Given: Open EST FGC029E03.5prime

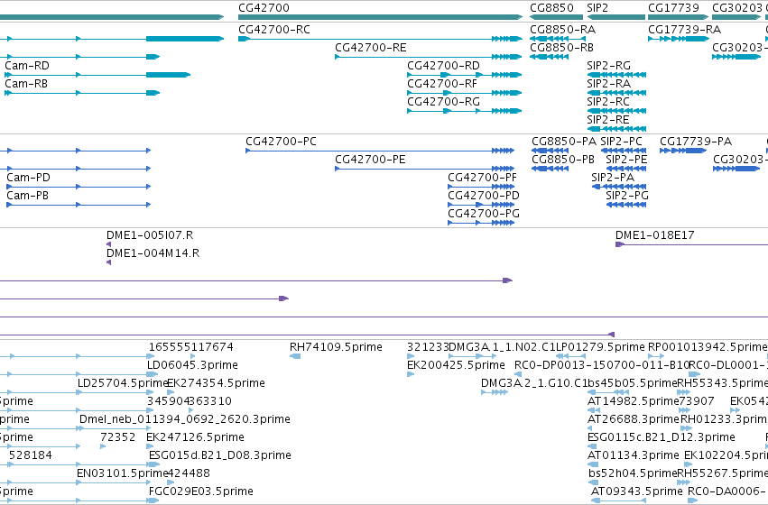Looking at the screenshot, I should (x=201, y=491).
